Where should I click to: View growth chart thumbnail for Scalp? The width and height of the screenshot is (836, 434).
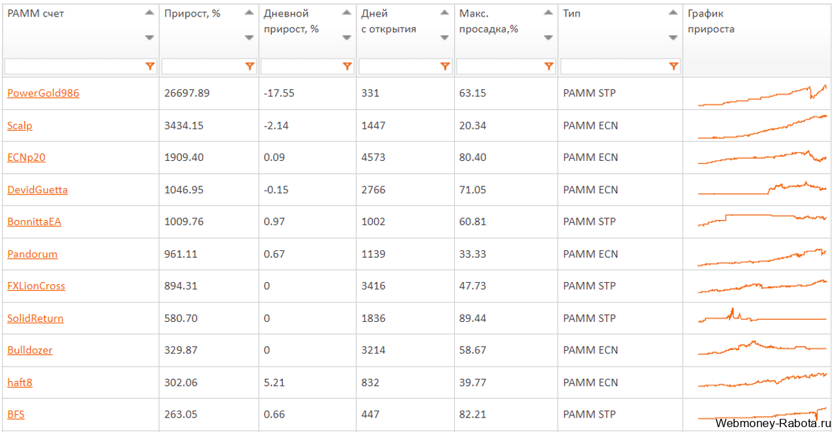pyautogui.click(x=762, y=127)
